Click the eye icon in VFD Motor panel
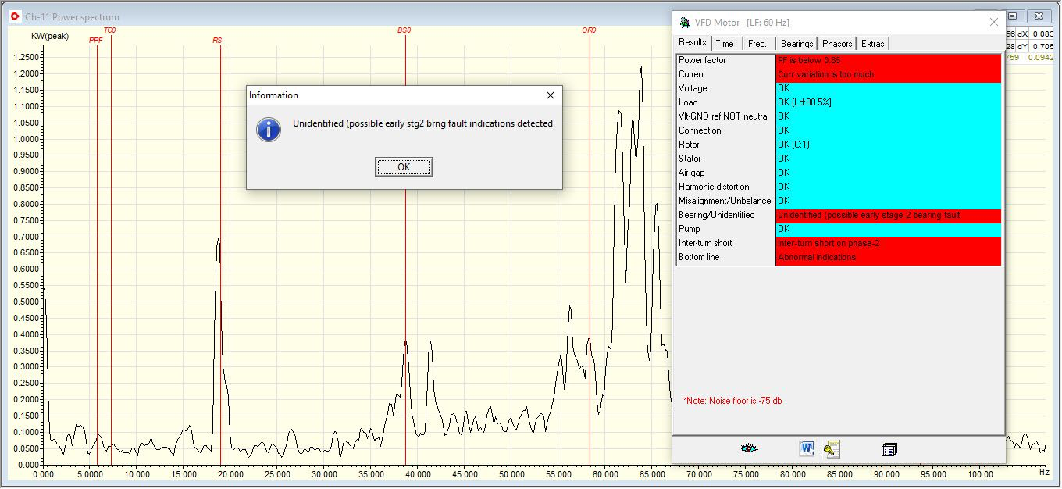The image size is (1062, 489). pyautogui.click(x=749, y=448)
